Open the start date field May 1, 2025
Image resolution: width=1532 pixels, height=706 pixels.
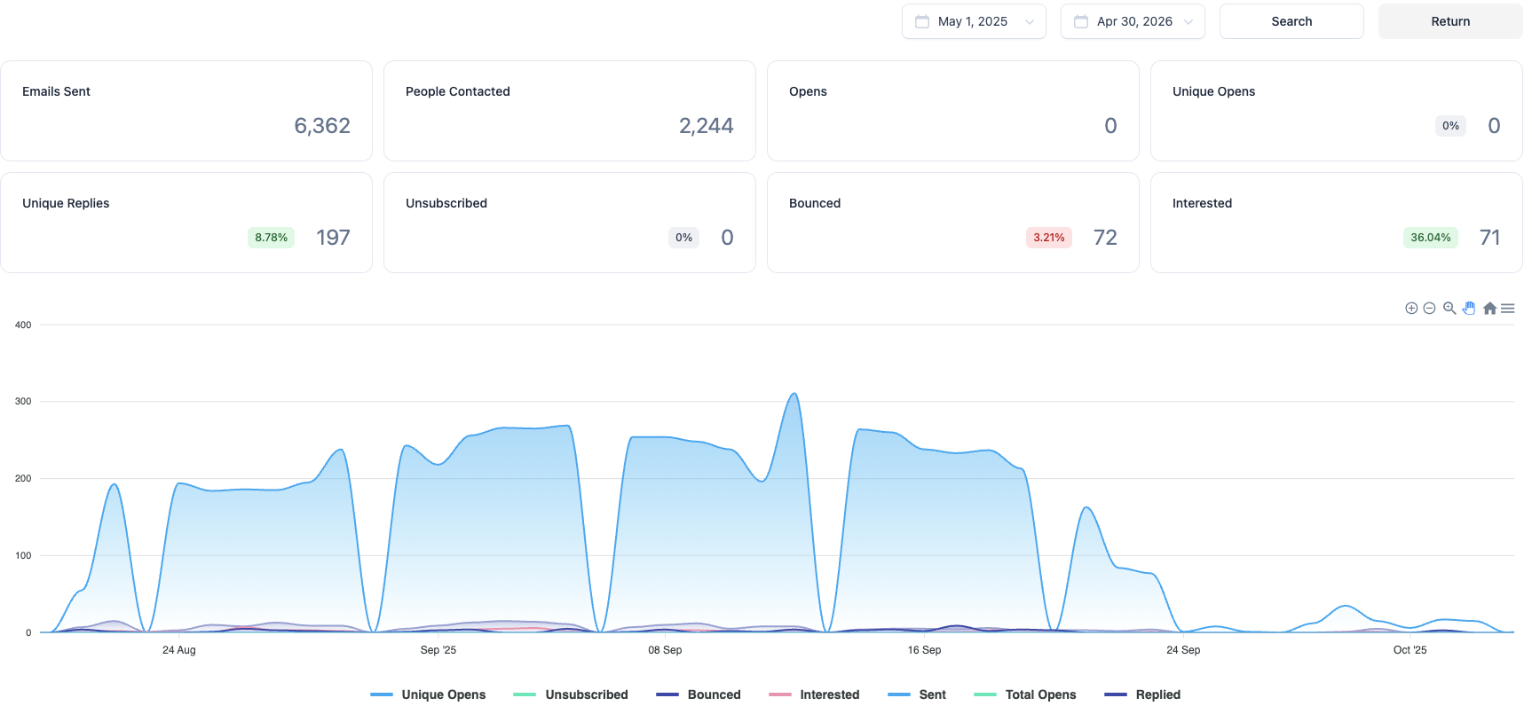pyautogui.click(x=974, y=21)
